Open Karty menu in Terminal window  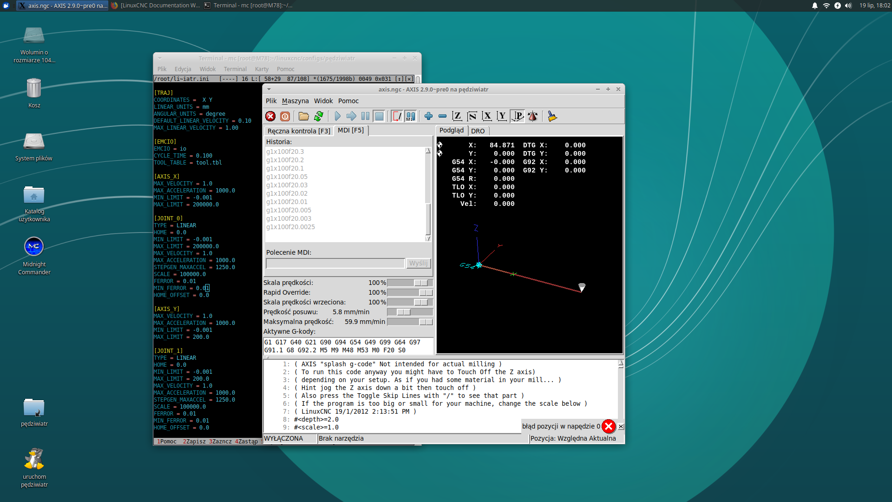[x=262, y=69]
